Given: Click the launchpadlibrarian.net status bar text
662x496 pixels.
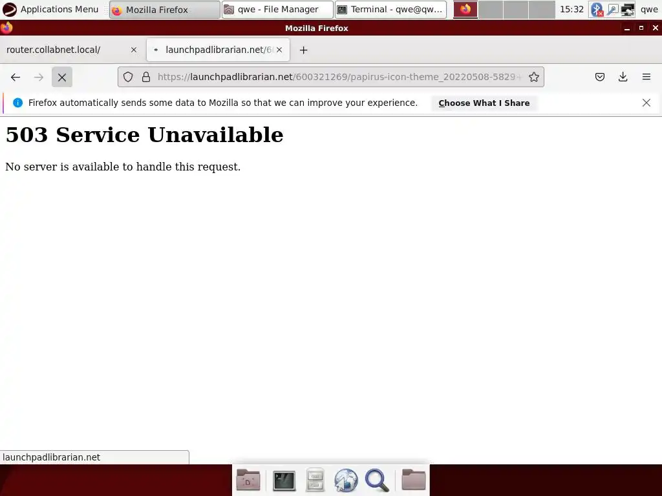Looking at the screenshot, I should tap(52, 458).
